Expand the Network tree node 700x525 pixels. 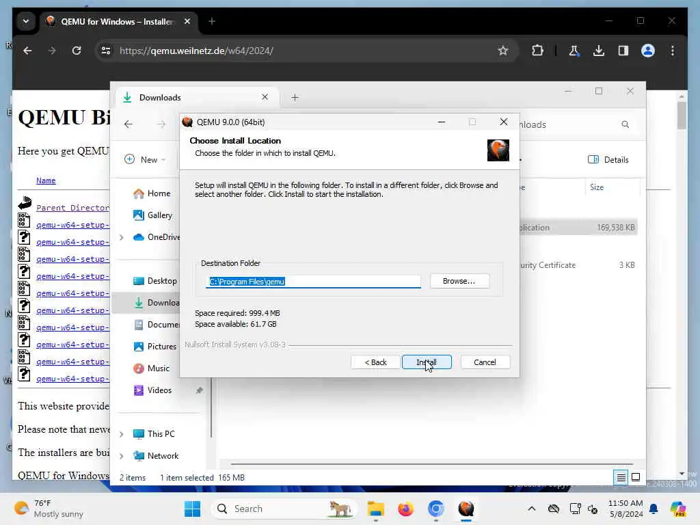(x=122, y=456)
